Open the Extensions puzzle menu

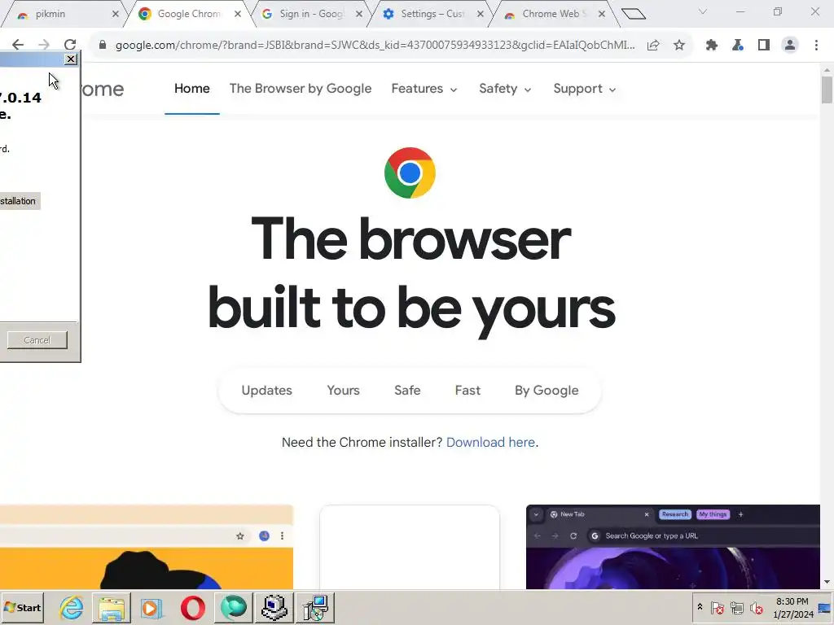[712, 46]
